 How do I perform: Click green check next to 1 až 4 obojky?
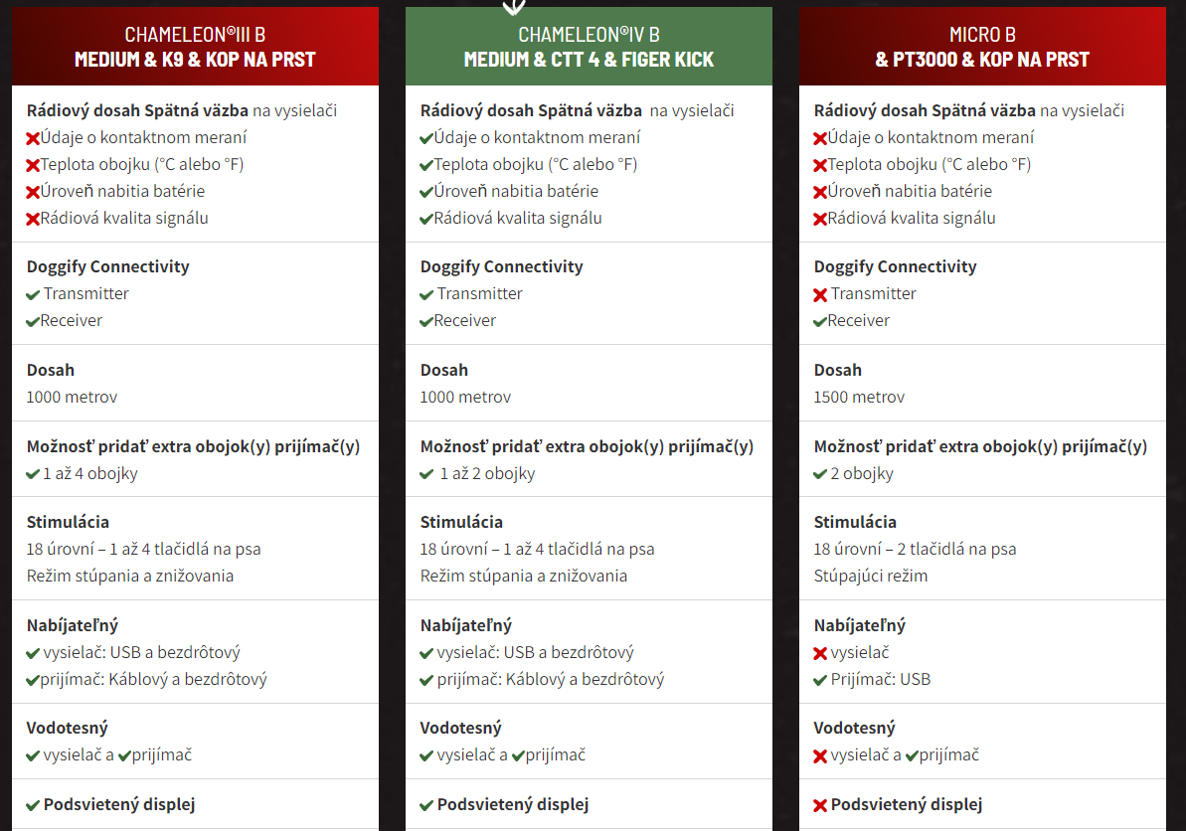pos(33,474)
